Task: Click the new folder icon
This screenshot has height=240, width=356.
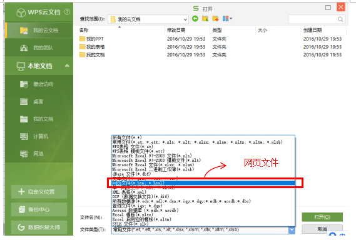Action: [215, 19]
